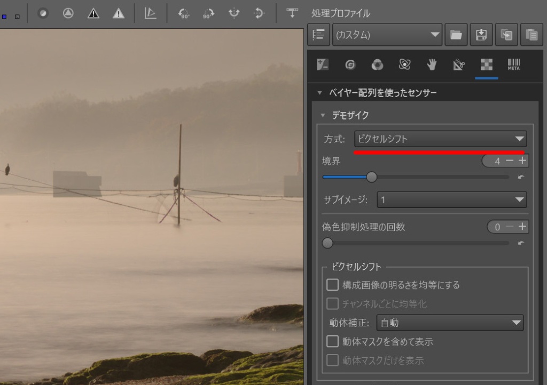Viewport: 547px width, 385px height.
Task: Toggle the half-shaded circle preview icon
Action: pos(43,13)
